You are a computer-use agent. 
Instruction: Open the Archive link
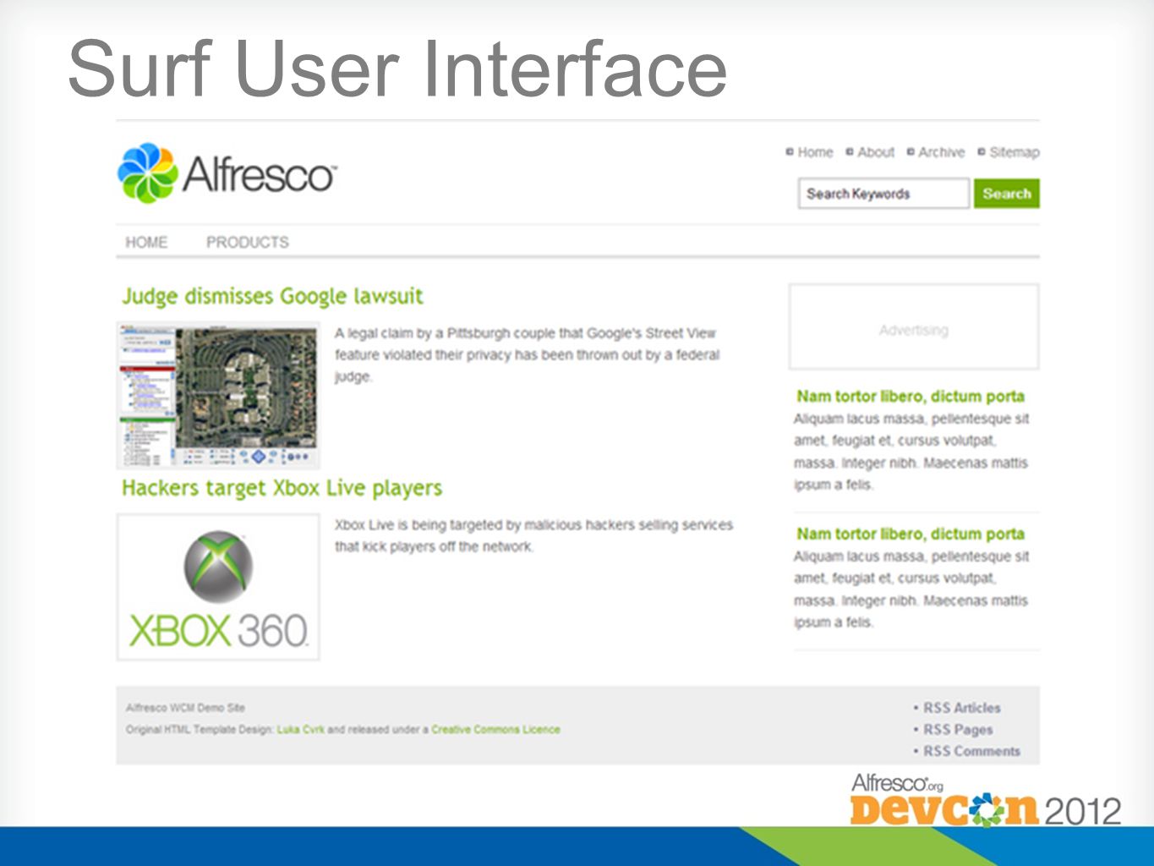click(942, 152)
